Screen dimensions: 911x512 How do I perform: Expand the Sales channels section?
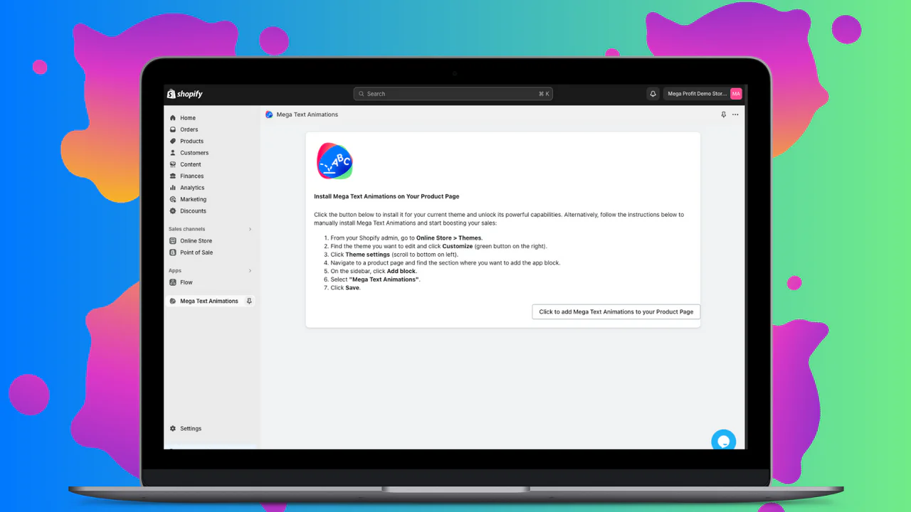[250, 229]
